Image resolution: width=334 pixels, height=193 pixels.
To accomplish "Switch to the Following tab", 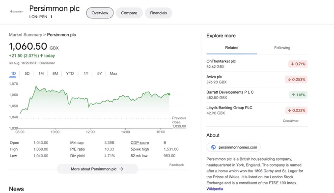I will click(282, 48).
